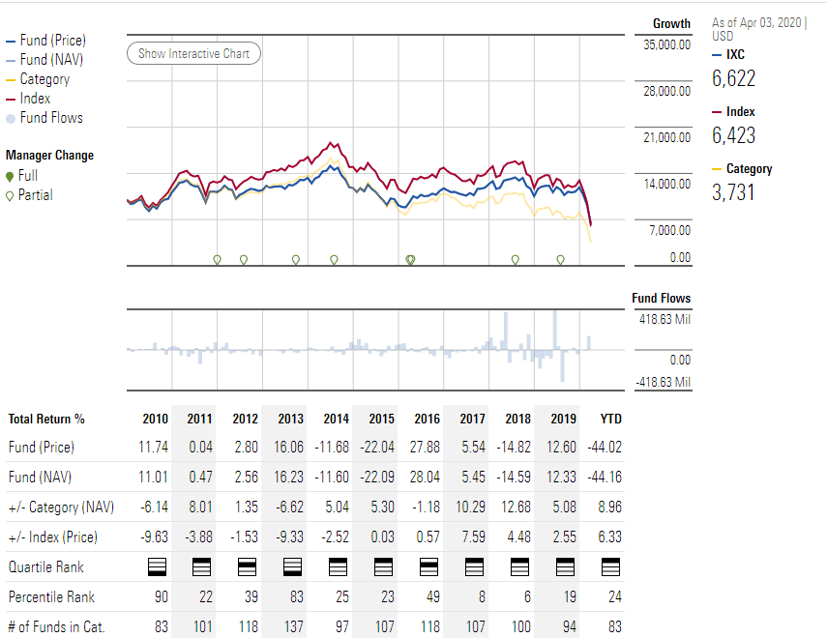Click the 2017 Quartile Rank icon
The height and width of the screenshot is (638, 827).
point(473,566)
